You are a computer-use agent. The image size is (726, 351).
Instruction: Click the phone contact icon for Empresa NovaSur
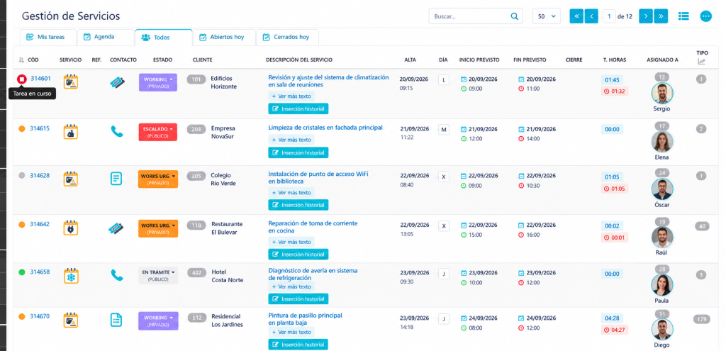pyautogui.click(x=117, y=131)
